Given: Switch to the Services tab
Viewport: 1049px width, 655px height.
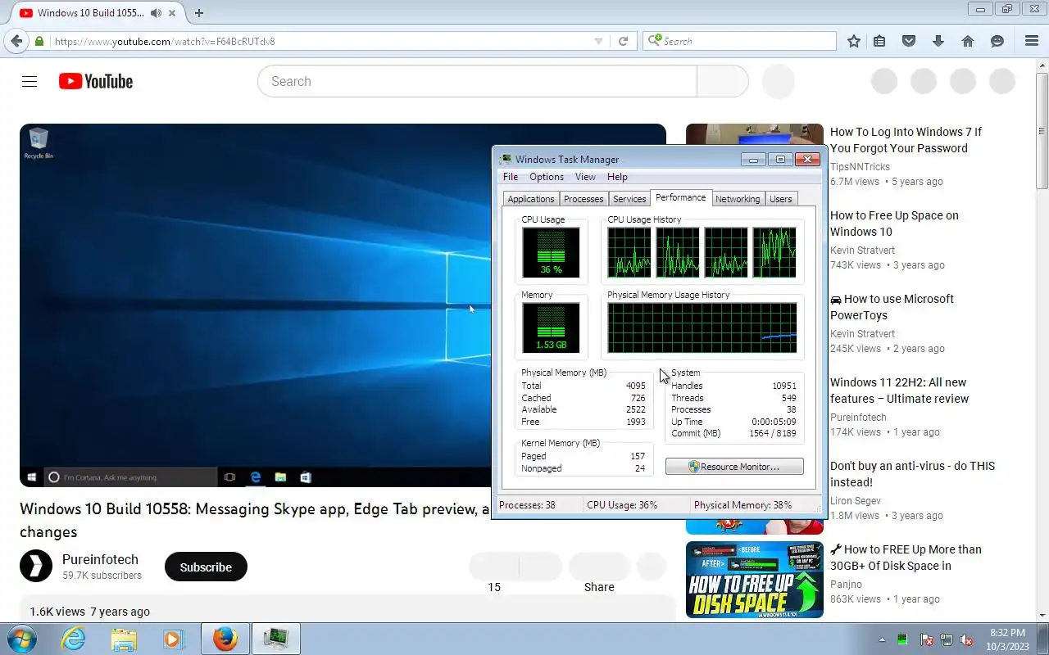Looking at the screenshot, I should (x=629, y=199).
